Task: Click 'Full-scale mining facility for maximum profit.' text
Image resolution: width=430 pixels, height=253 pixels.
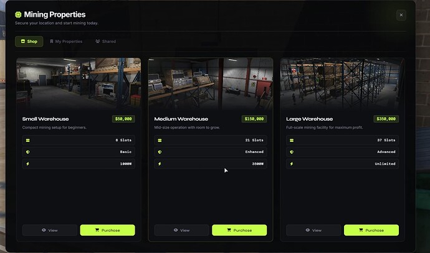Action: pyautogui.click(x=325, y=127)
